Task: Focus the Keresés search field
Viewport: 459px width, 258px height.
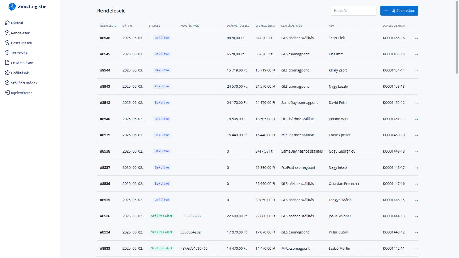Action: [x=353, y=11]
